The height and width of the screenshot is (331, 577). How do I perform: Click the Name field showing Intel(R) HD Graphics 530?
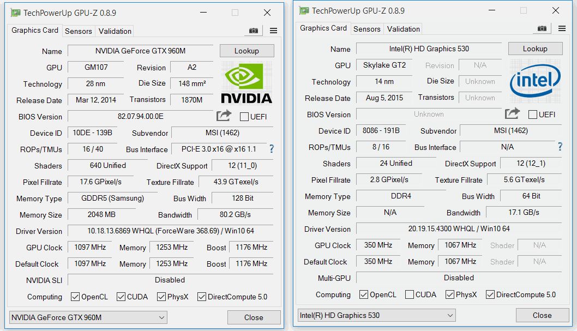coord(429,49)
